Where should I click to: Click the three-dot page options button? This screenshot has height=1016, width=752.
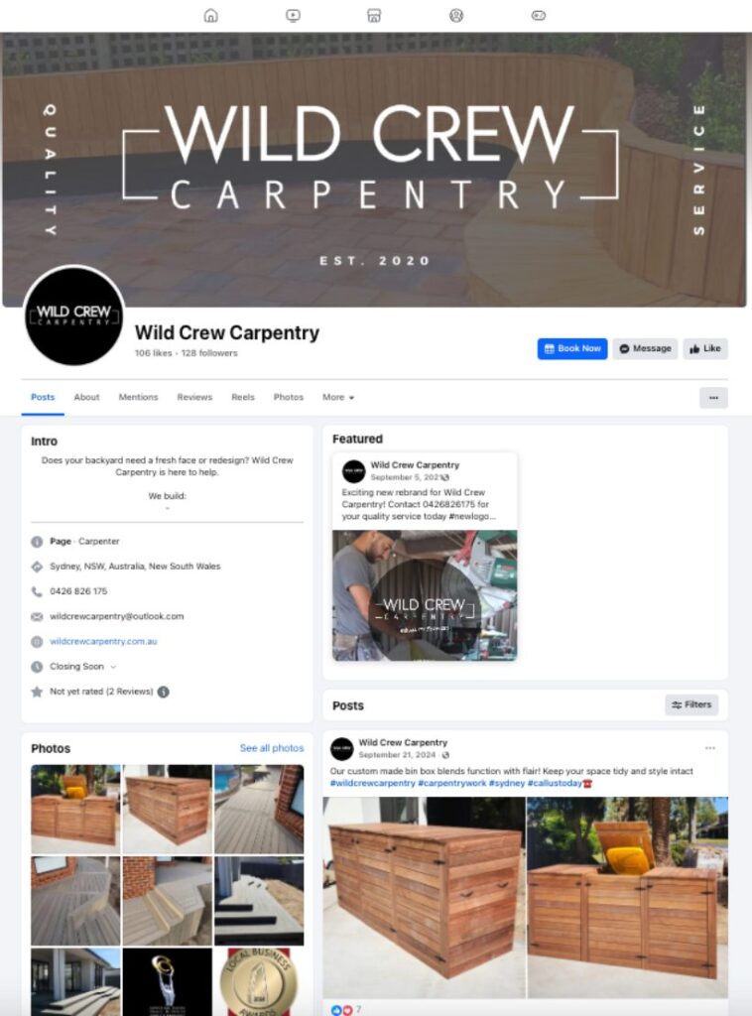coord(713,398)
